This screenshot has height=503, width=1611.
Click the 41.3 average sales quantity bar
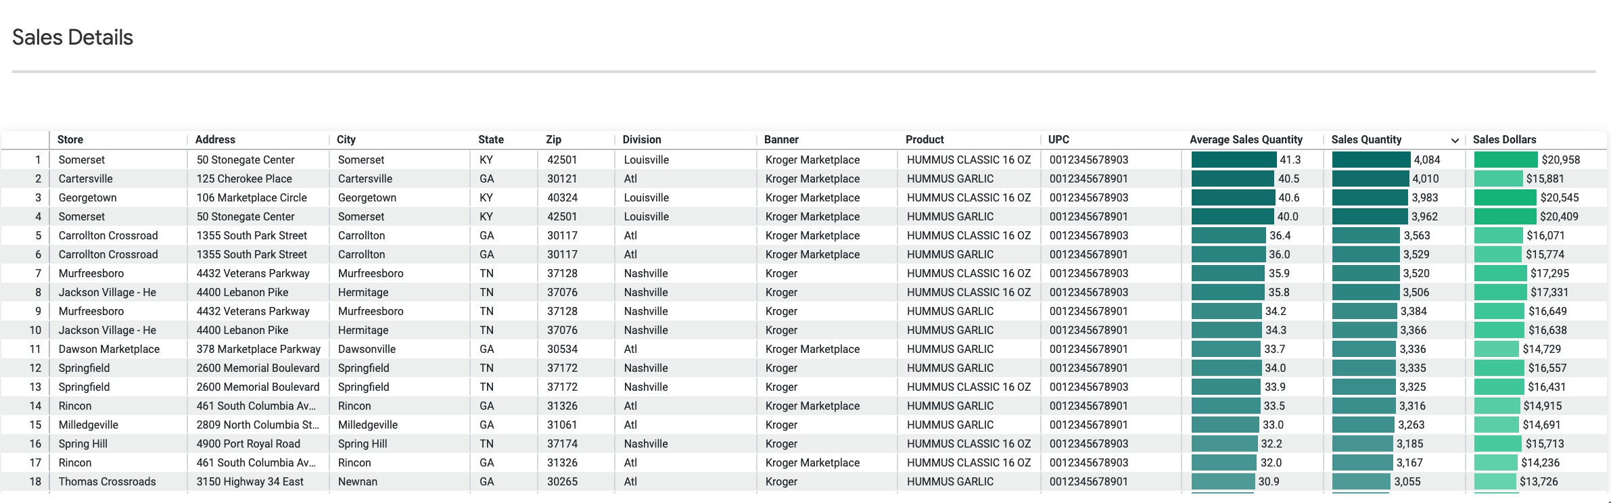pyautogui.click(x=1234, y=160)
